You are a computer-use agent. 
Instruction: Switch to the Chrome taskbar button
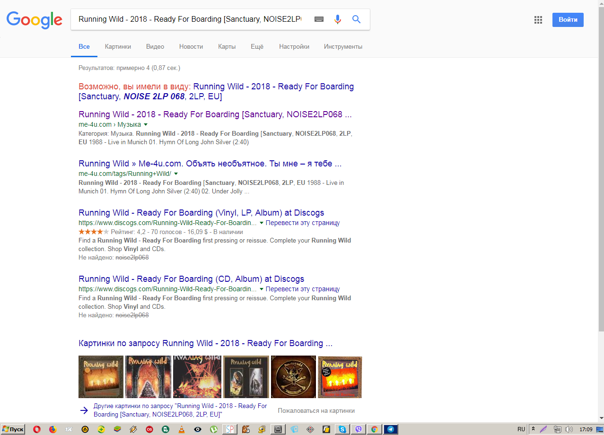tap(375, 429)
